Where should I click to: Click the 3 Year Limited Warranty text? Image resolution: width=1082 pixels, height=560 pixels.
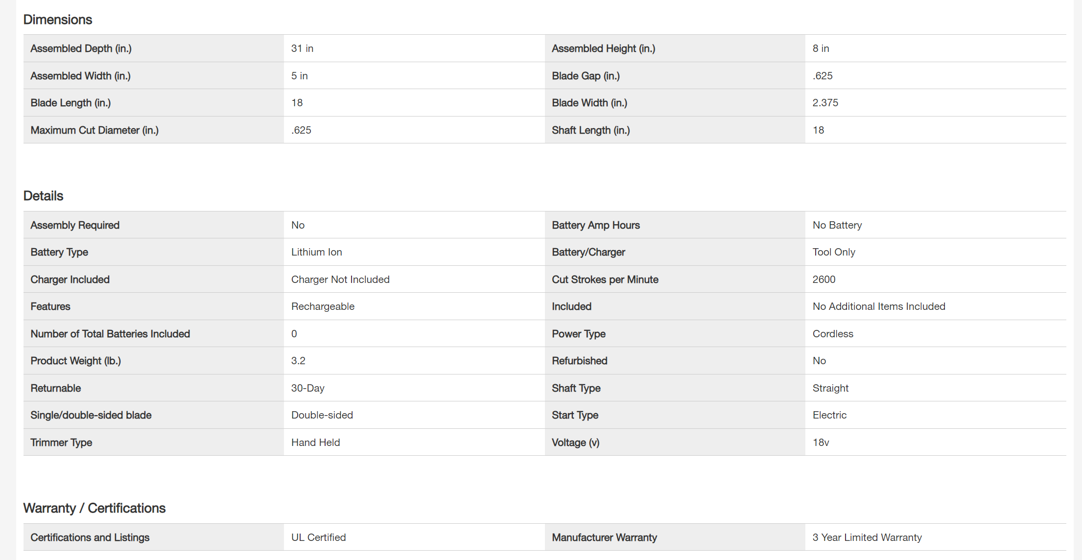point(867,537)
